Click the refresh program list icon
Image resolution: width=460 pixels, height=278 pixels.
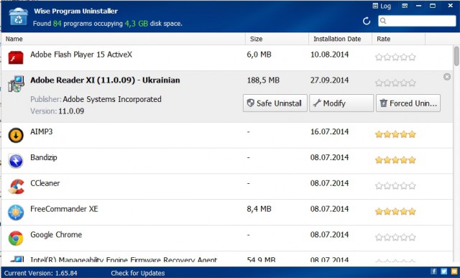pyautogui.click(x=367, y=21)
